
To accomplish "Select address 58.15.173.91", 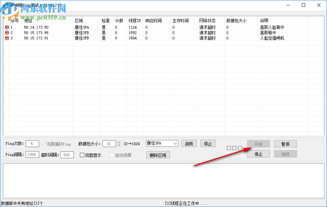I will pyautogui.click(x=36, y=38).
